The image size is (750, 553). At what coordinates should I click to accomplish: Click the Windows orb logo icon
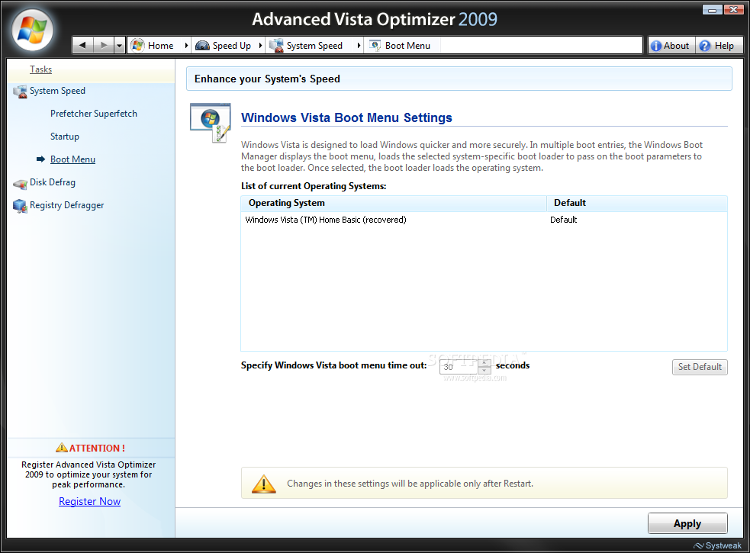32,31
